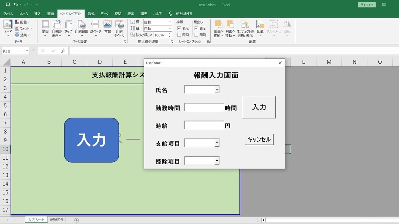Toggle the 見出し 表示 headings view checkbox
The width and height of the screenshot is (399, 224).
coord(196,28)
